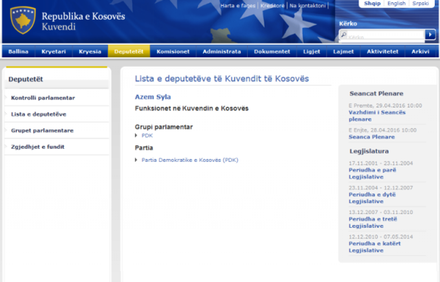
Task: Click the magnifier icon in search box
Action: tap(343, 35)
